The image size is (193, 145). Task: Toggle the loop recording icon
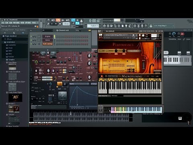tap(68, 20)
